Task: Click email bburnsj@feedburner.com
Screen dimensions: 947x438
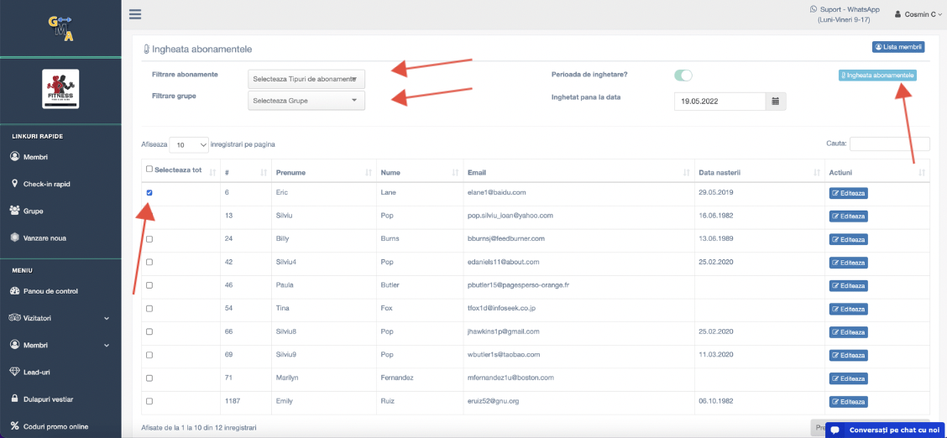Action: [506, 238]
